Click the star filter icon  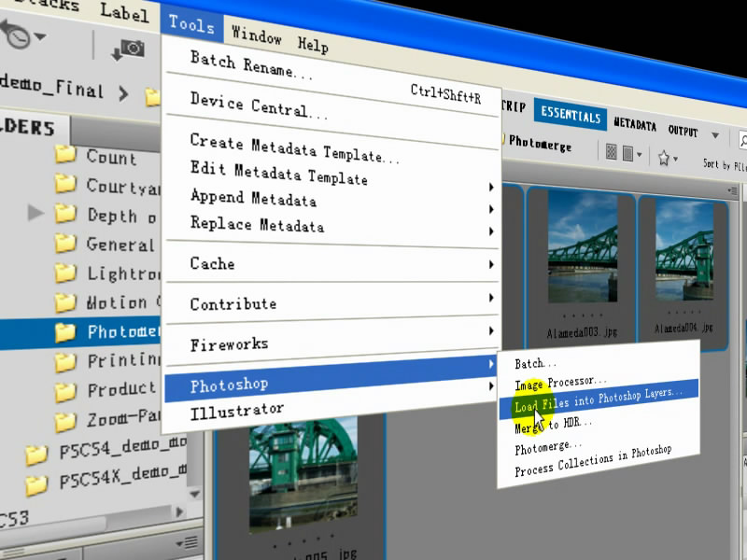point(663,158)
